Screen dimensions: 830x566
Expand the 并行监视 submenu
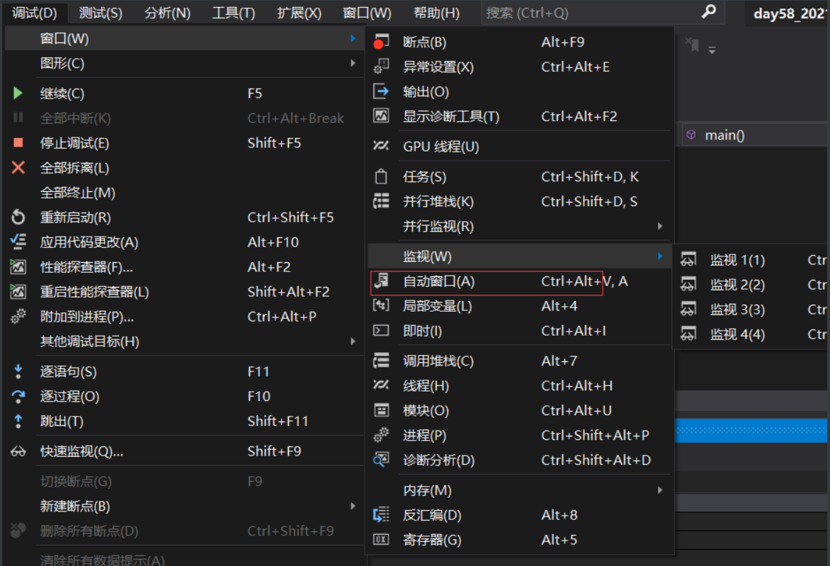pos(659,226)
